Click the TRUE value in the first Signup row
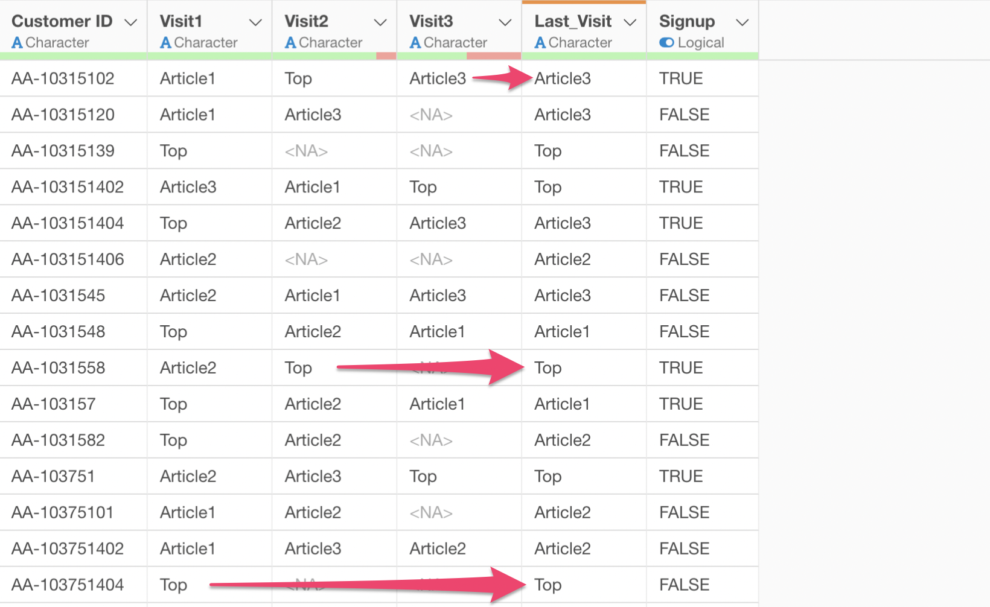The image size is (990, 607). pyautogui.click(x=681, y=78)
